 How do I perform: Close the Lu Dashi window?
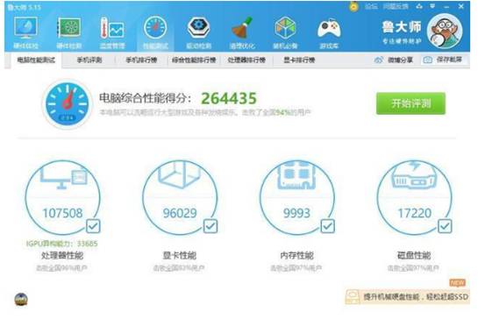coord(460,6)
